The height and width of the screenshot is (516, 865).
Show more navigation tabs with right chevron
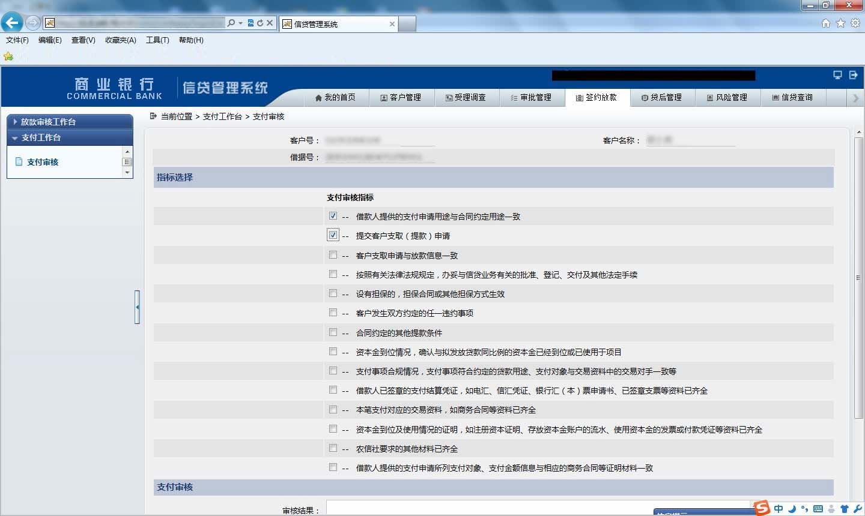pos(855,98)
